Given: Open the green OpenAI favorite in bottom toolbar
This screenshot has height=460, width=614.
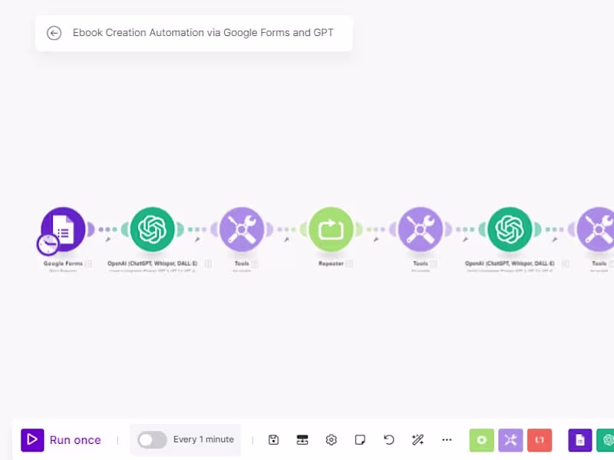Looking at the screenshot, I should pos(606,440).
